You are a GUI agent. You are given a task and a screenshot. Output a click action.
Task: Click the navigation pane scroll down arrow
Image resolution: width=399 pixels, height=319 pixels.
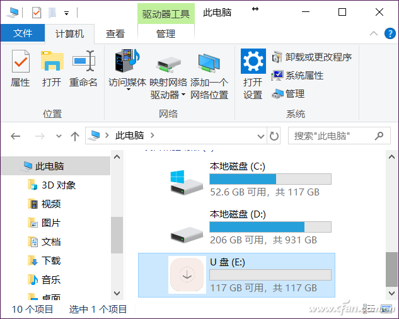pyautogui.click(x=117, y=293)
